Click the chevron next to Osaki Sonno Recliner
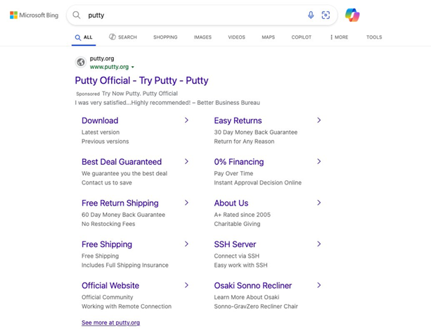431x333 pixels. pos(319,285)
